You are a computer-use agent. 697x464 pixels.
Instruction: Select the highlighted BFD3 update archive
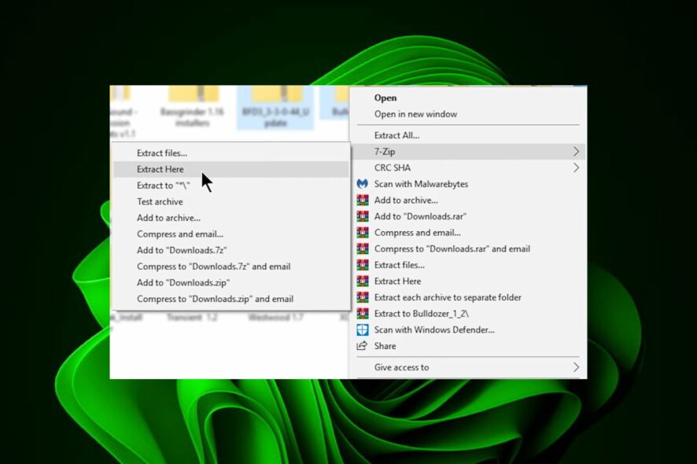pyautogui.click(x=275, y=107)
